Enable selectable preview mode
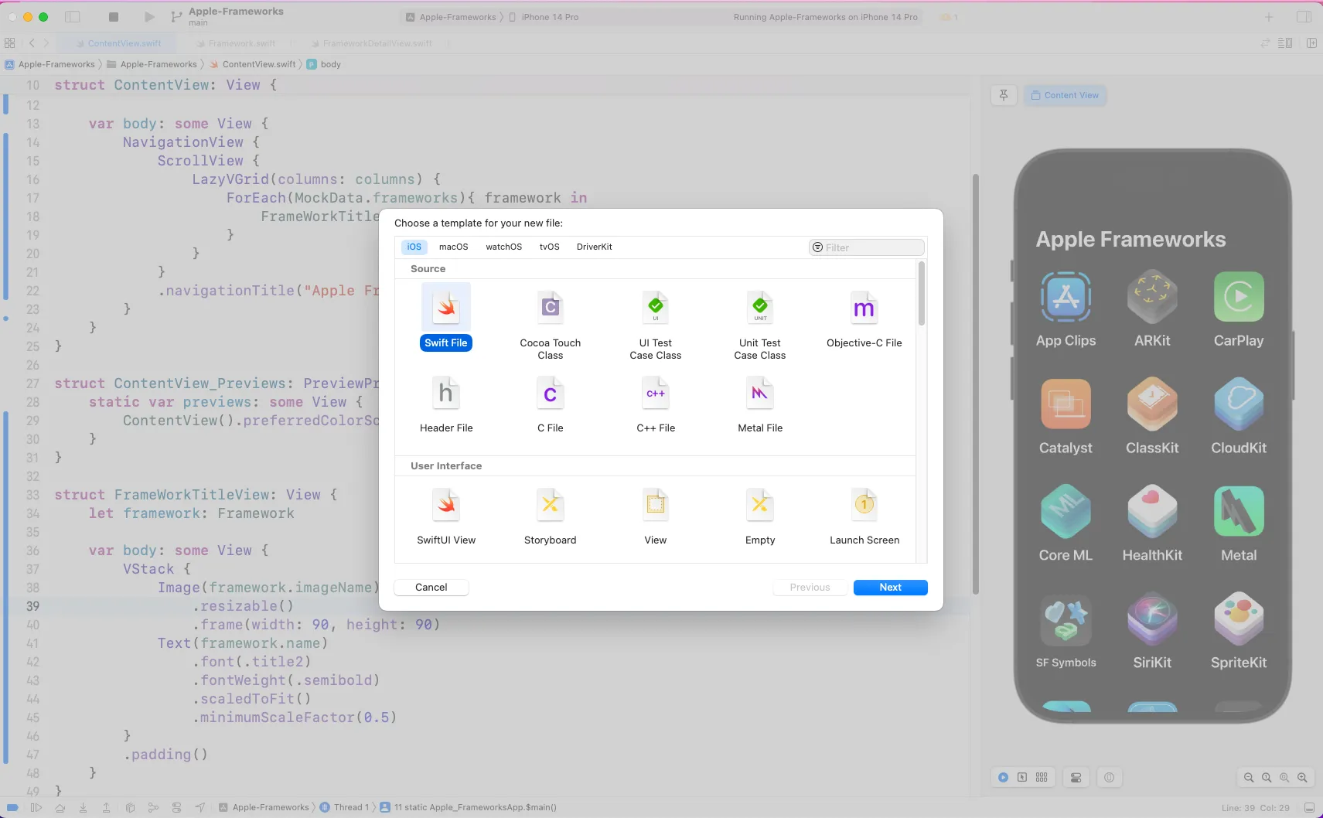Screen dimensions: 1323x818 click(1022, 777)
